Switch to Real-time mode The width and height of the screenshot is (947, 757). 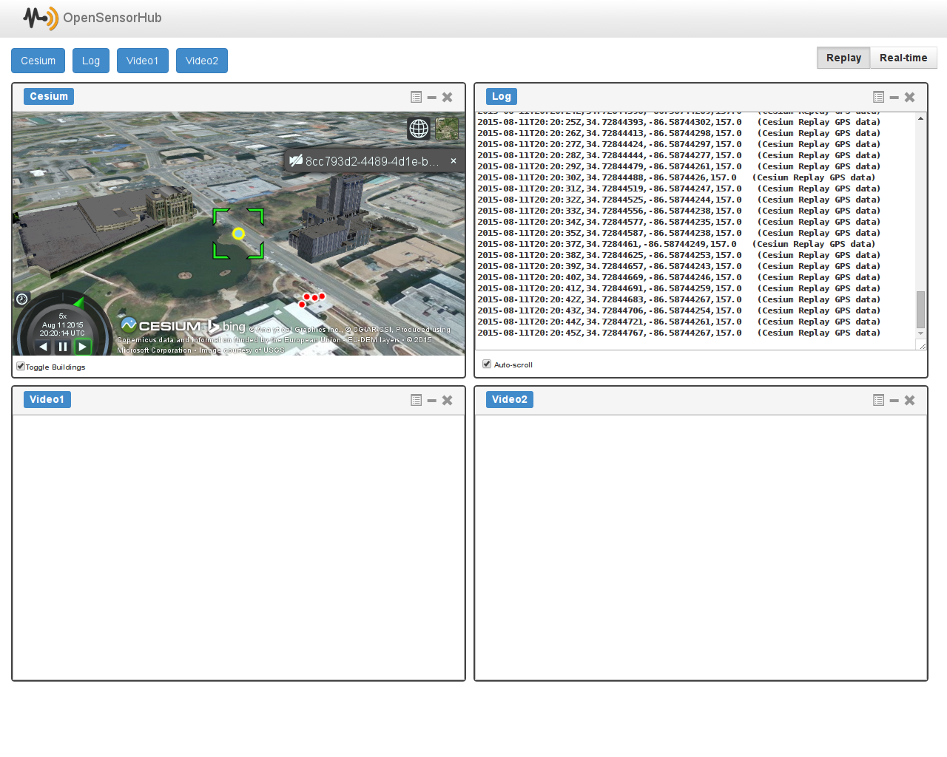click(x=903, y=58)
